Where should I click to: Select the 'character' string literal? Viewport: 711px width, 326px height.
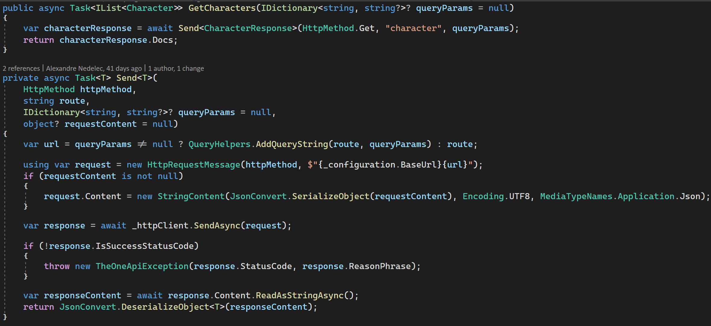tap(413, 28)
